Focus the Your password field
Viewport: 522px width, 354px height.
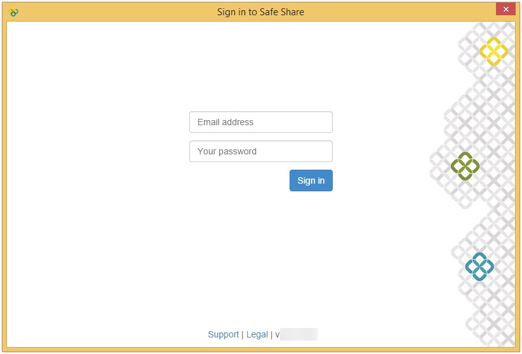(260, 151)
